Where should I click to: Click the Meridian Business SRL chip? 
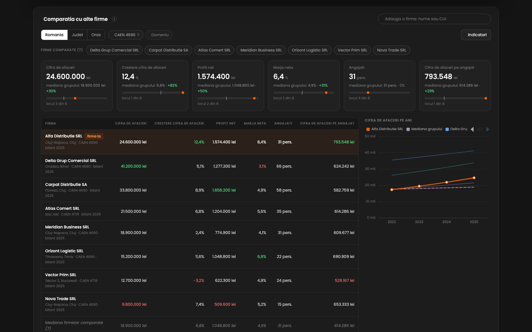[261, 50]
